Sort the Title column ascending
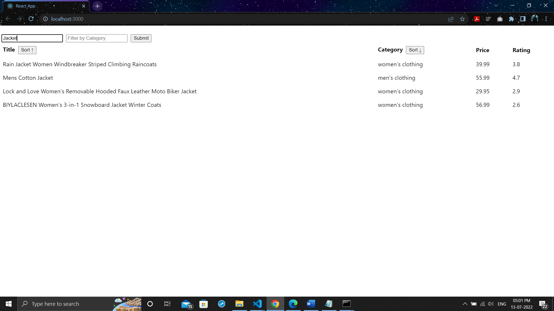Viewport: 554px width, 311px height. [x=27, y=50]
